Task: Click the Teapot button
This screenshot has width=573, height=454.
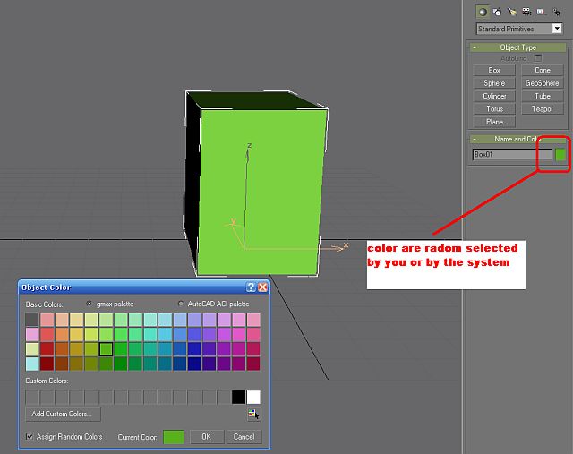Action: tap(543, 109)
